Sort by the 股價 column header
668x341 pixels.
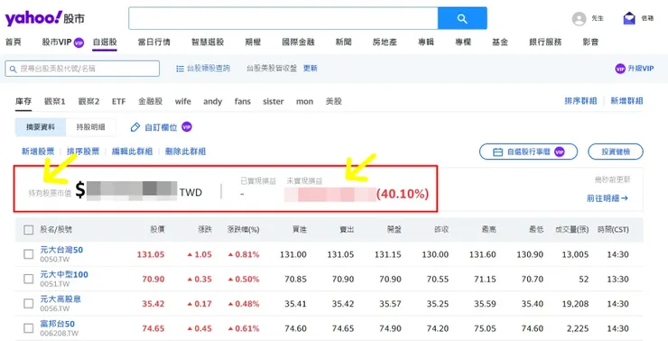158,230
